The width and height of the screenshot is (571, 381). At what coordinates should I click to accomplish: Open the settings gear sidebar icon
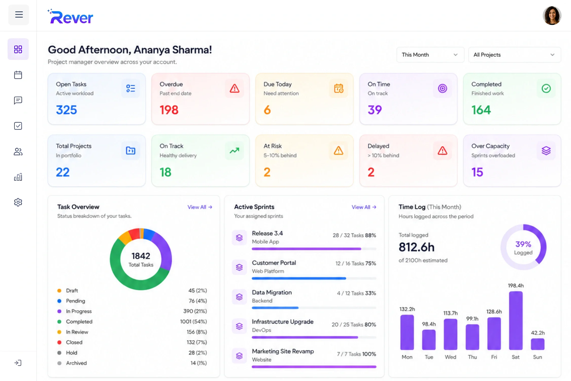[18, 202]
